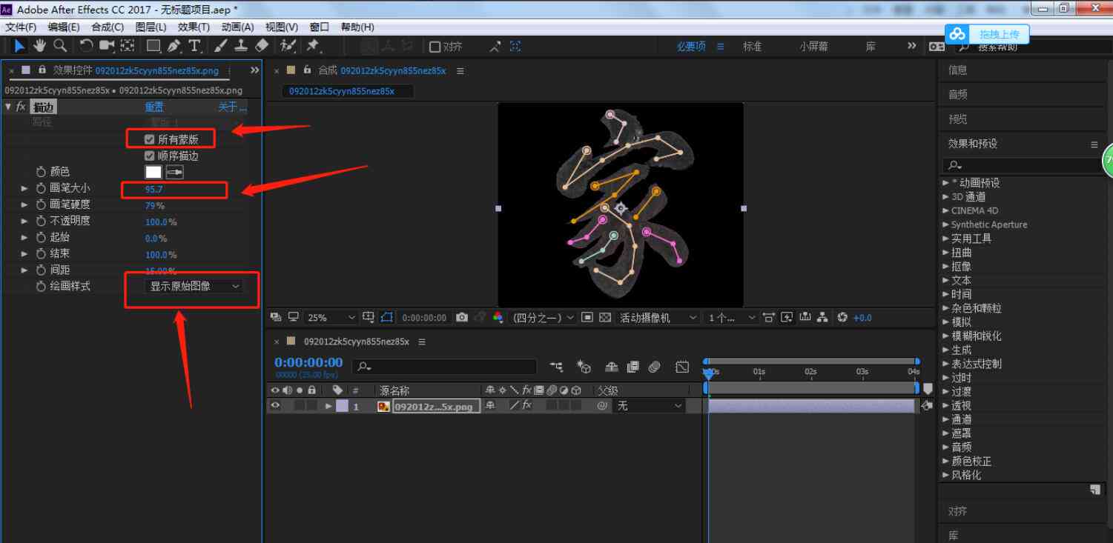This screenshot has width=1113, height=543.
Task: Toggle stopwatch for 不透明度
Action: [42, 221]
